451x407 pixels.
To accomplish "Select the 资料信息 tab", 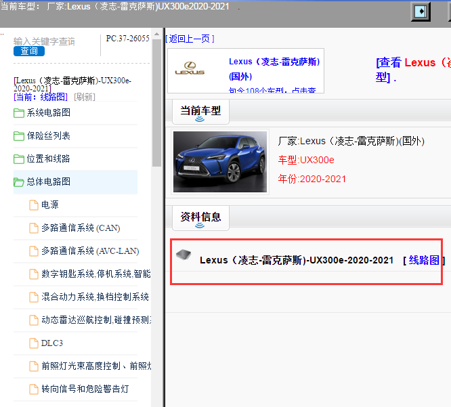I will (200, 218).
